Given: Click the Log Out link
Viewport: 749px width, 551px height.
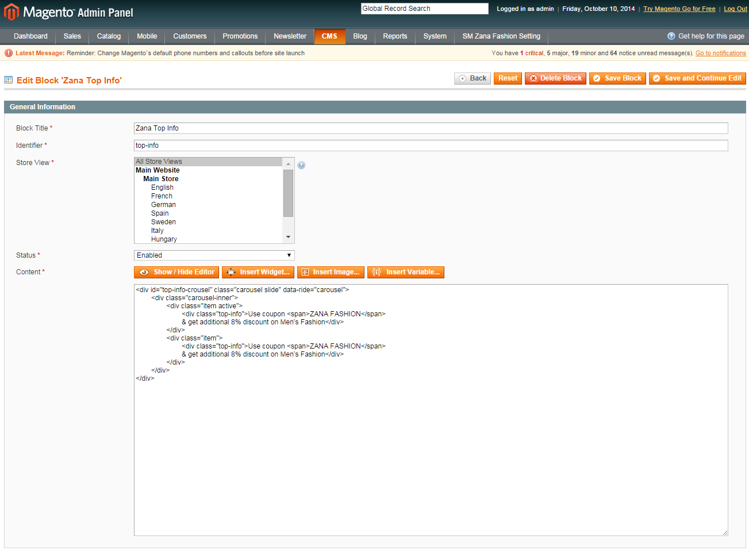Looking at the screenshot, I should [x=736, y=9].
